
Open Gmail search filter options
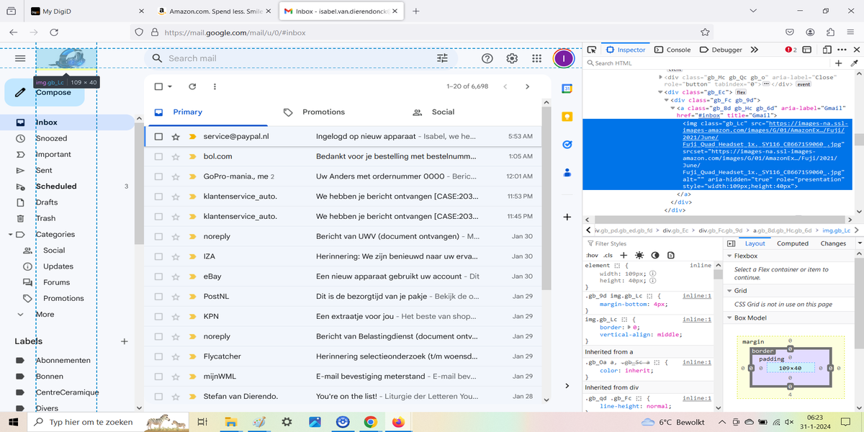pyautogui.click(x=442, y=58)
